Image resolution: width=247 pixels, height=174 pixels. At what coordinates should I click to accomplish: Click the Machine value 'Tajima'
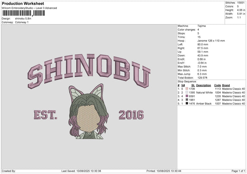tap(201, 26)
